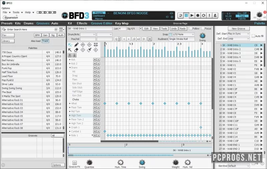Image resolution: width=267 pixels, height=169 pixels.
Task: Click the Options button in browser
Action: click(x=58, y=165)
